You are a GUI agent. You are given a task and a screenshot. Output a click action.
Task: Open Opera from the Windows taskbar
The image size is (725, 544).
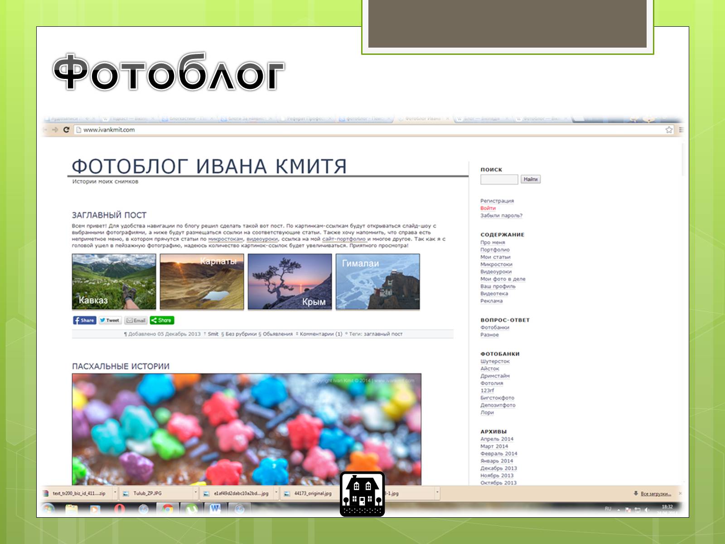point(119,509)
